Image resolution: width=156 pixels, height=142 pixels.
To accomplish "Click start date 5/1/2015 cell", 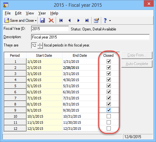I will [44, 86].
